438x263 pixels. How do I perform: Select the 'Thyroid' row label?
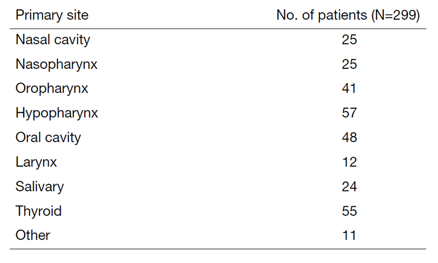click(x=38, y=211)
